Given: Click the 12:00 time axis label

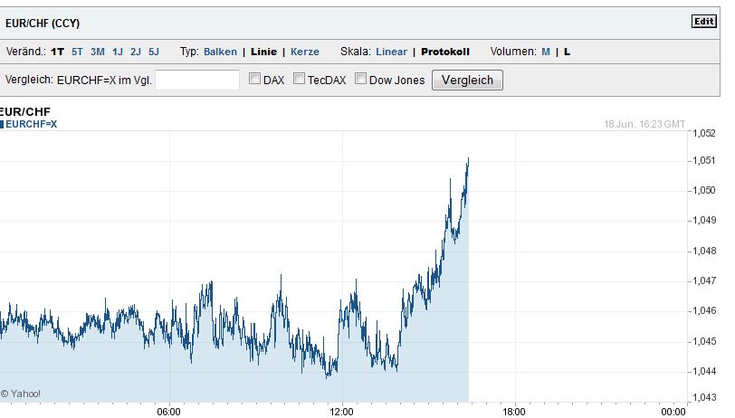Looking at the screenshot, I should [342, 412].
